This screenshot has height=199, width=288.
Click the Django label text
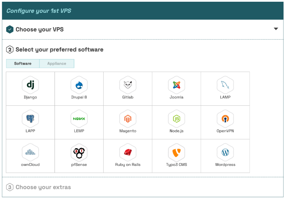[x=30, y=97]
